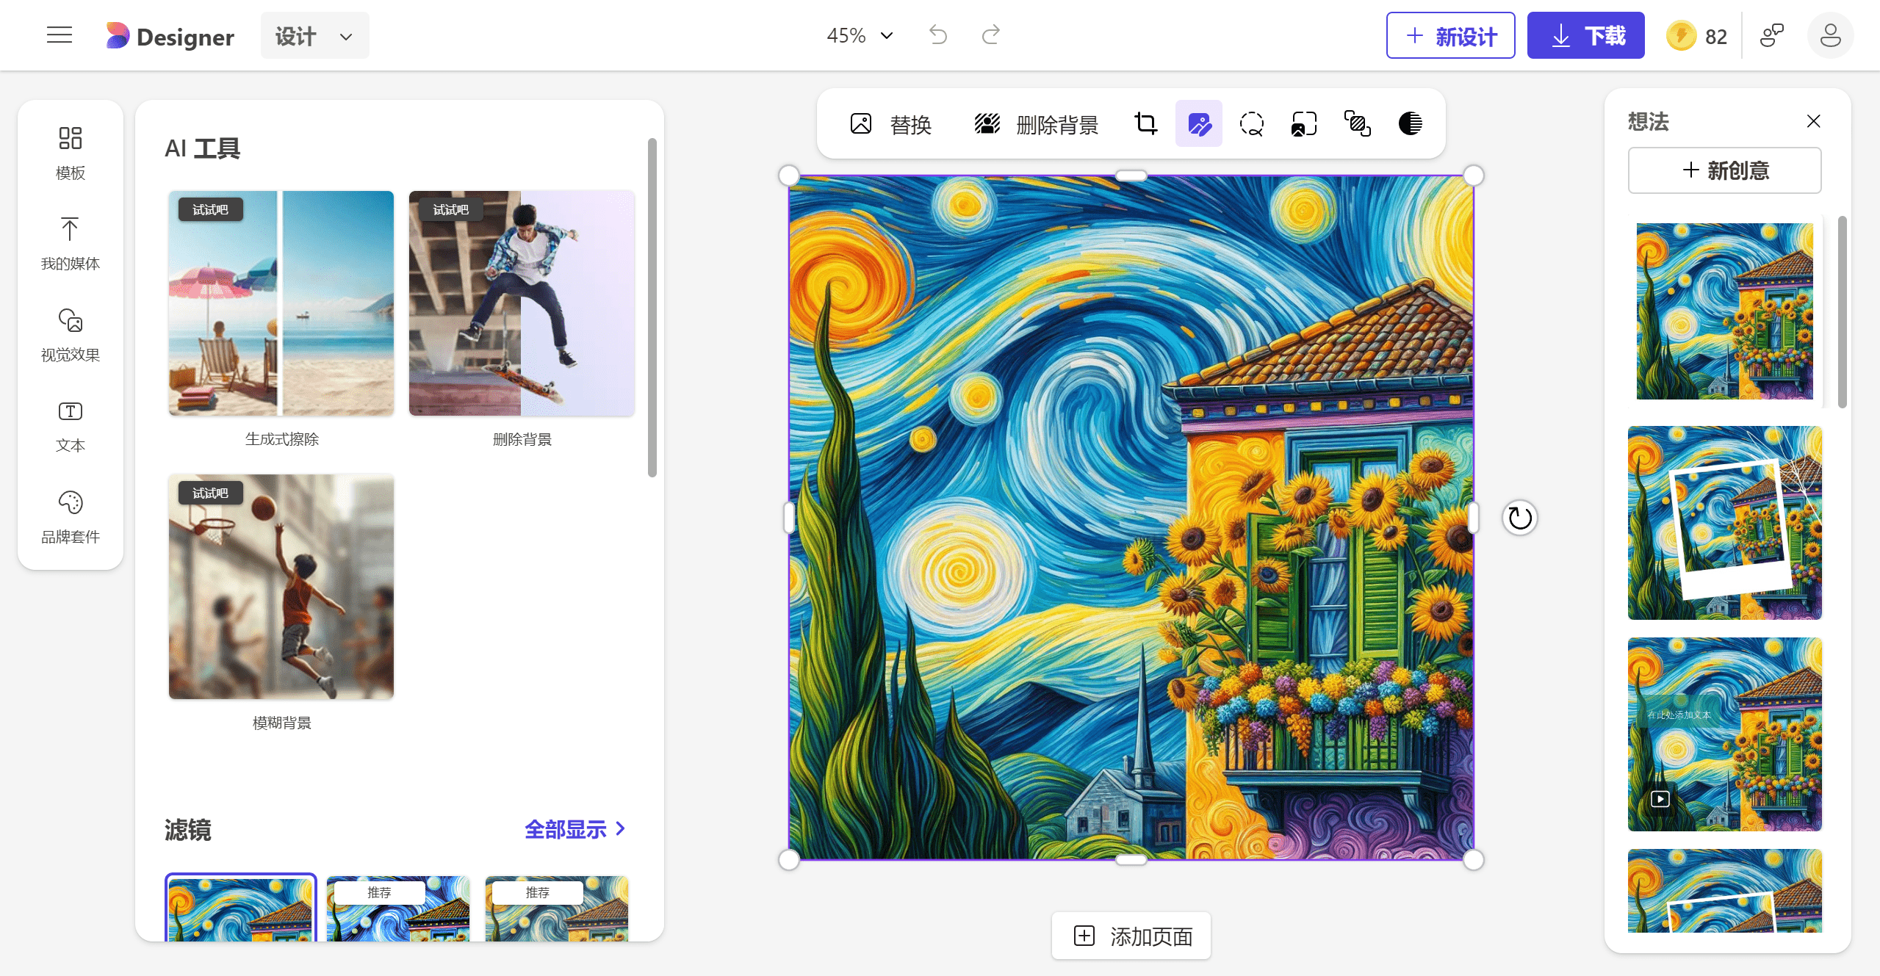Select the layered opacity/position icon

tap(1357, 123)
